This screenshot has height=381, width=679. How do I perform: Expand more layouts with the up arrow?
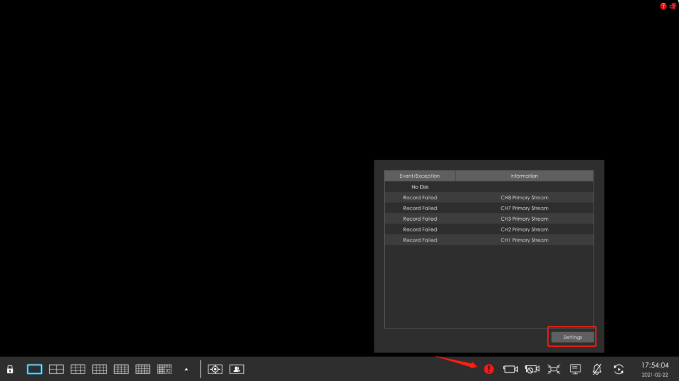point(186,369)
